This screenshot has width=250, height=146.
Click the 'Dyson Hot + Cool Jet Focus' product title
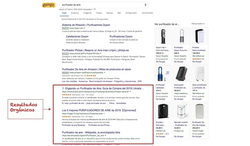163,49
